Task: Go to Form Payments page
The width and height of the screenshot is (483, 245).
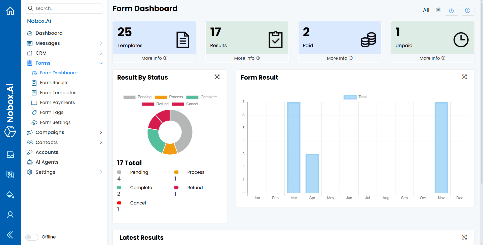Action: coord(57,102)
